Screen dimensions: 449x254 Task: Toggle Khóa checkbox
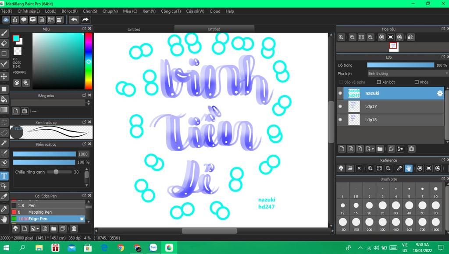(x=417, y=82)
